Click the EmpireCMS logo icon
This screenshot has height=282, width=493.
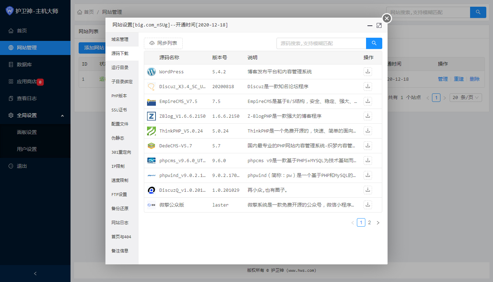(151, 102)
